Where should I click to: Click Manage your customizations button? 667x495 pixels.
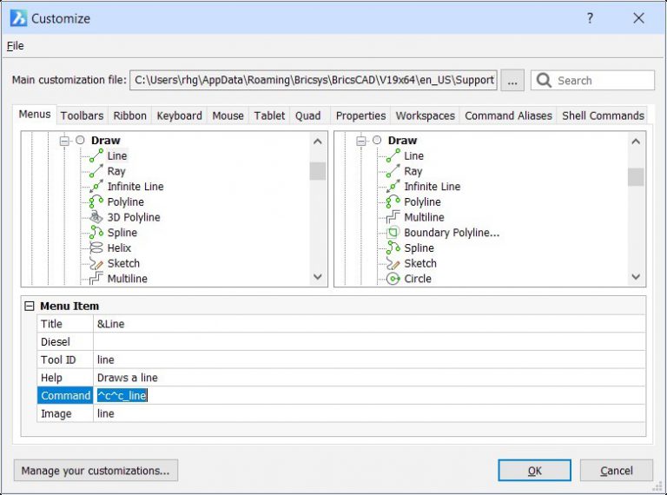pos(96,471)
